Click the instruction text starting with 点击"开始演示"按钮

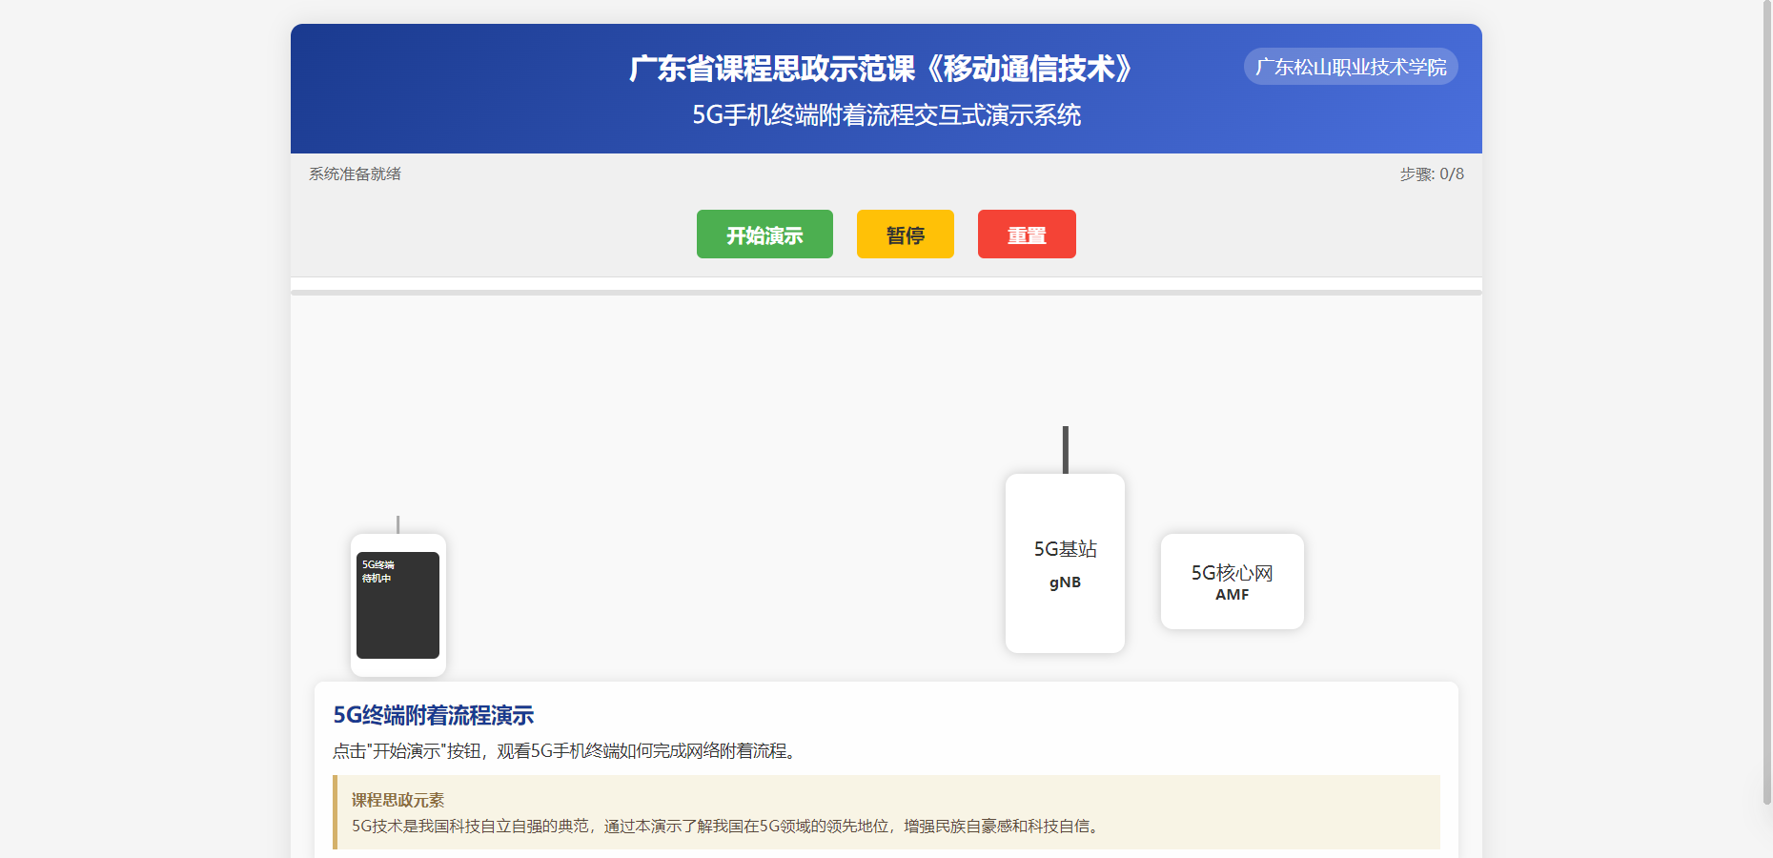(x=566, y=751)
